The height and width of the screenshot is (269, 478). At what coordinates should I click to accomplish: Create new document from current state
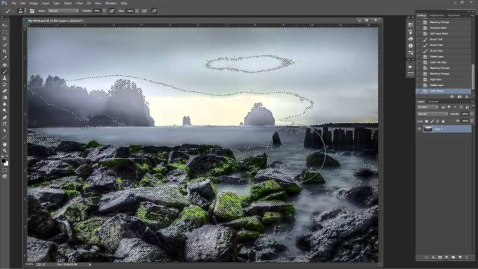(x=452, y=97)
